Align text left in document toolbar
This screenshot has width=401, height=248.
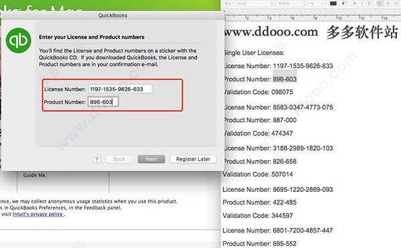(x=380, y=3)
